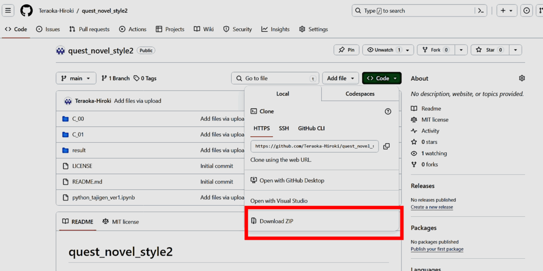This screenshot has height=271, width=543.
Task: Click the Clone help question icon
Action: tap(388, 111)
